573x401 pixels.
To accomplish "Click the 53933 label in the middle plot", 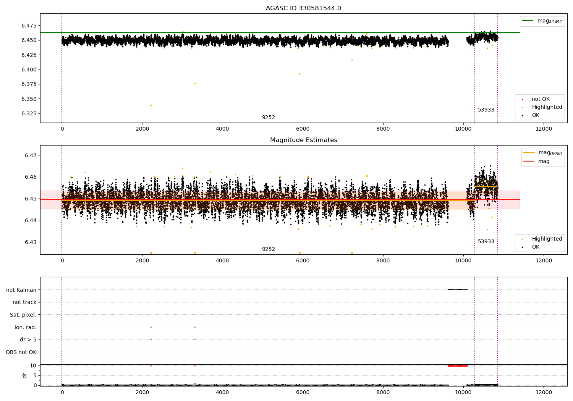I will point(486,242).
